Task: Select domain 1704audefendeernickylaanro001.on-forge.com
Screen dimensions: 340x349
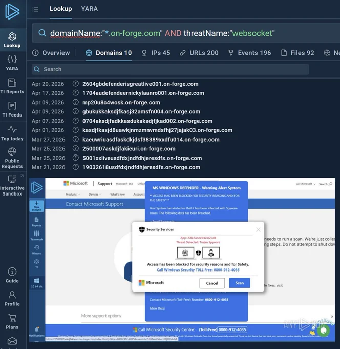Action: [x=143, y=93]
